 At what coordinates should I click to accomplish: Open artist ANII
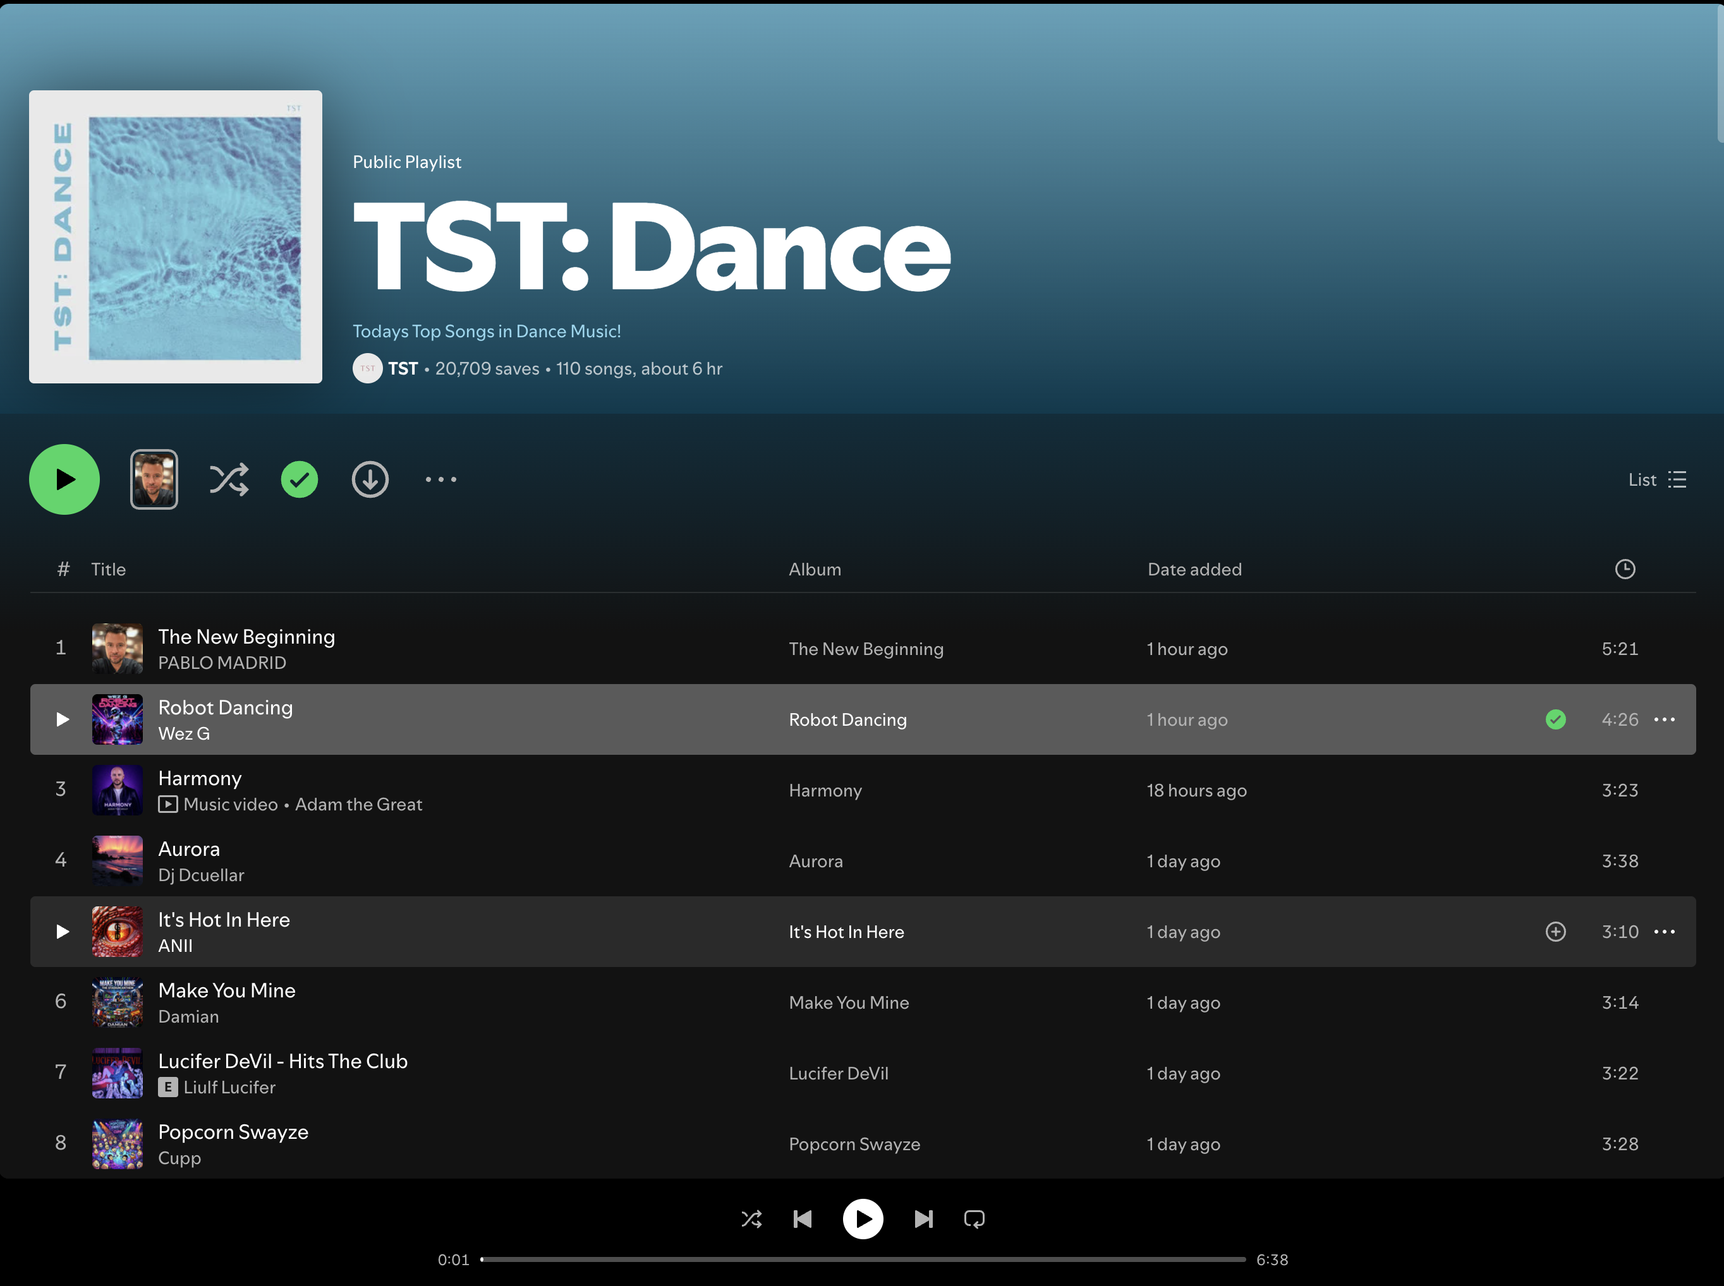(175, 946)
